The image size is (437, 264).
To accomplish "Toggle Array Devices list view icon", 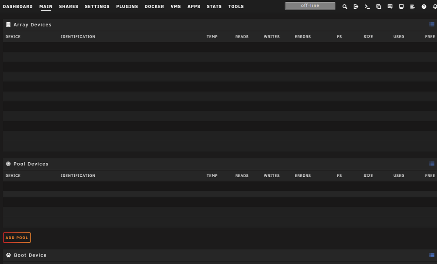I will click(x=432, y=24).
